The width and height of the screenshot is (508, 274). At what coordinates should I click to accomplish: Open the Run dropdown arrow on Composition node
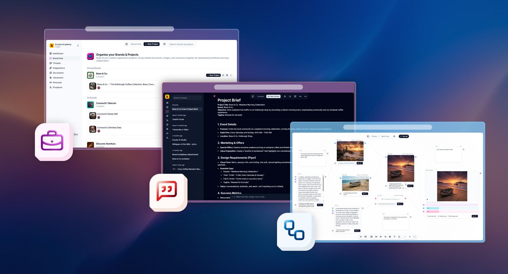[x=477, y=216]
